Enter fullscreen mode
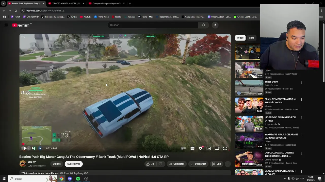Viewport: 325px width, 182px height. pos(225,148)
